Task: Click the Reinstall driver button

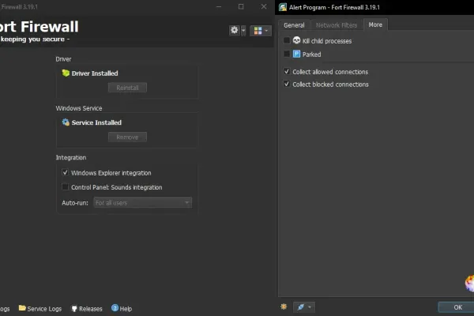Action: (x=127, y=88)
